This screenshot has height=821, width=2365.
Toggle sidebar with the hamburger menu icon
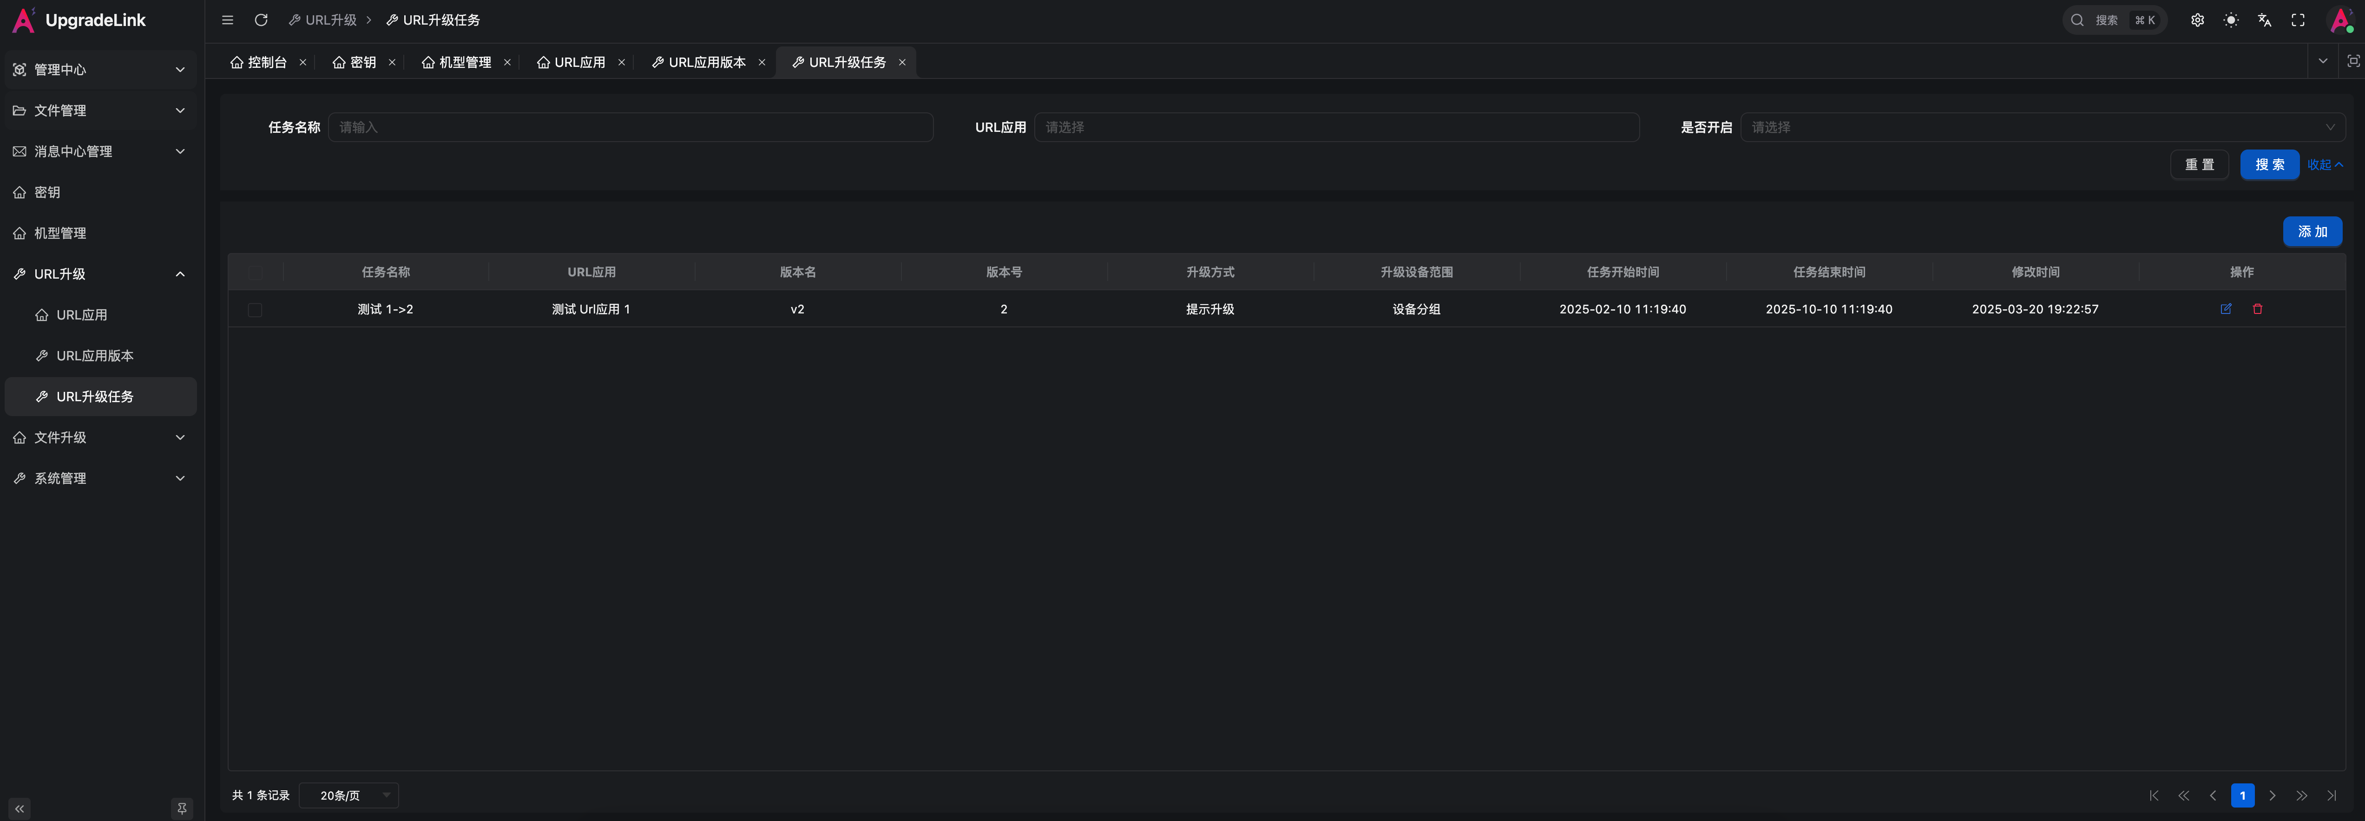point(228,20)
